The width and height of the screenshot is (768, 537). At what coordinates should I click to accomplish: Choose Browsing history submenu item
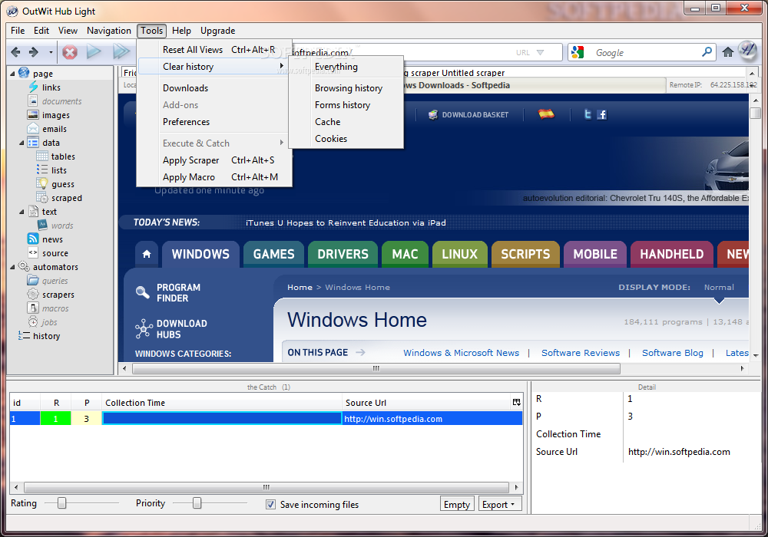(348, 88)
